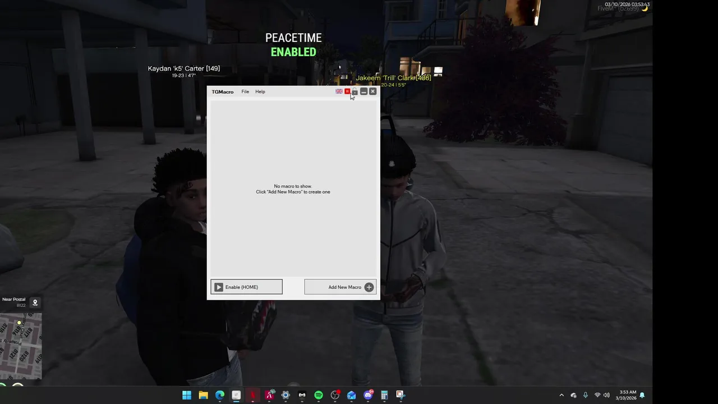The width and height of the screenshot is (718, 404).
Task: Open Calculator from the taskbar
Action: pos(384,395)
